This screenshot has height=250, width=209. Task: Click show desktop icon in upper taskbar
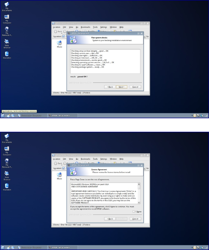click(x=8, y=115)
